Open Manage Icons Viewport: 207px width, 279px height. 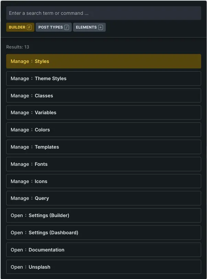coord(103,181)
